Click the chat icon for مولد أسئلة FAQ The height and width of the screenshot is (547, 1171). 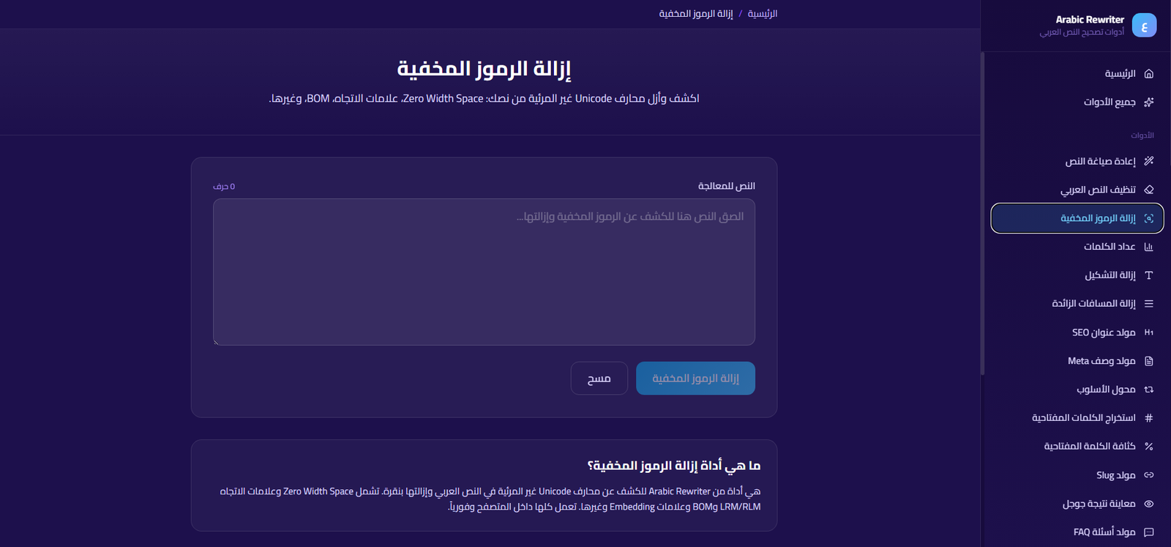pyautogui.click(x=1149, y=532)
